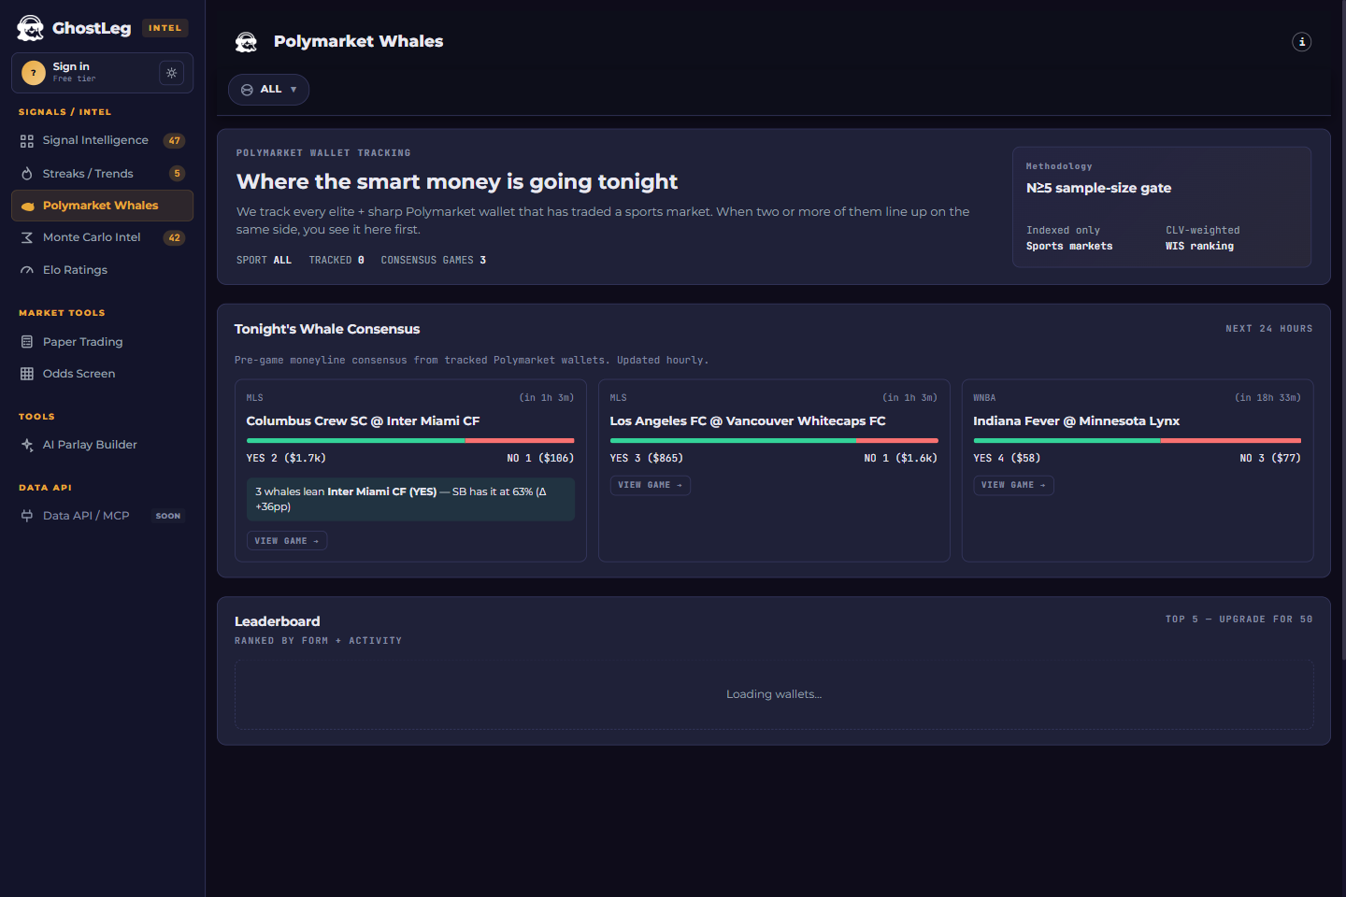Open Signal Intelligence page
This screenshot has width=1346, height=897.
102,141
